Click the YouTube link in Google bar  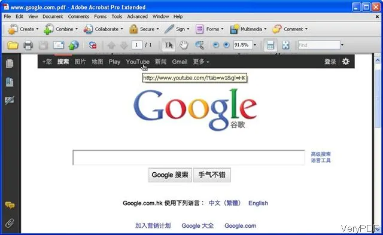[138, 62]
